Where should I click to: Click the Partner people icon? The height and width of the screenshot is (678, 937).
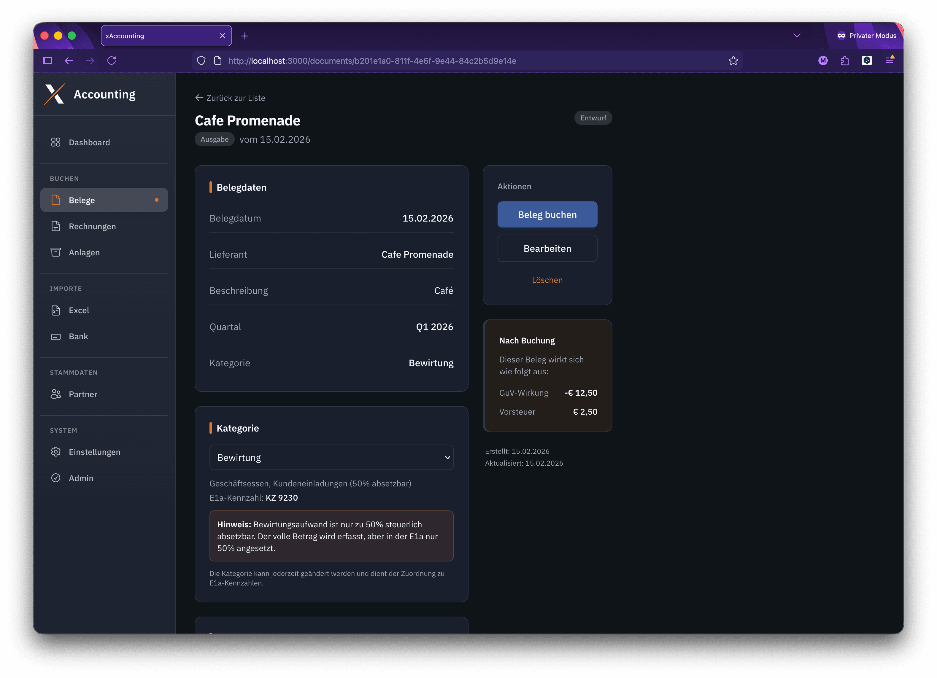[x=56, y=394]
